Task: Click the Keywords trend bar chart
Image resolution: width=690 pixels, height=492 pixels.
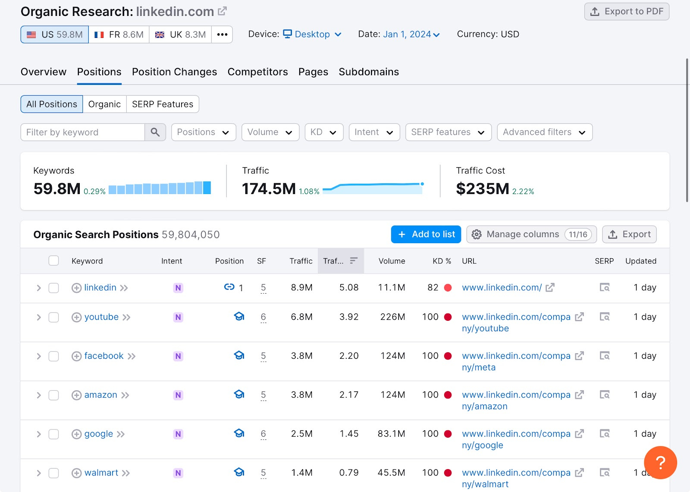Action: [160, 188]
